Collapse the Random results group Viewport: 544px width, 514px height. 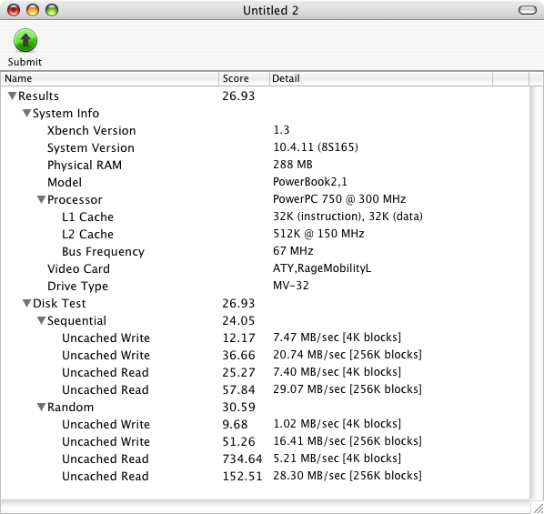click(41, 407)
